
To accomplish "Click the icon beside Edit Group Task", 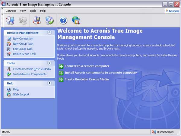I will tap(9, 49).
